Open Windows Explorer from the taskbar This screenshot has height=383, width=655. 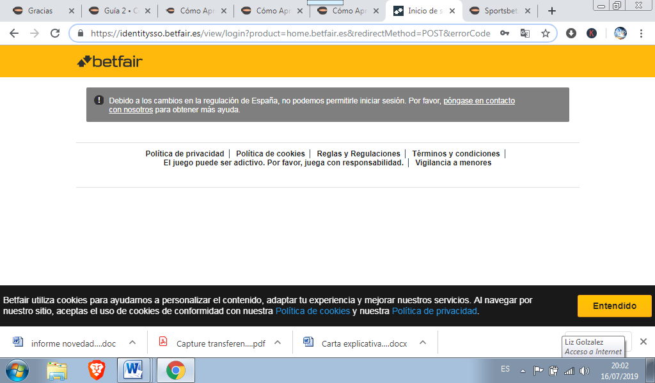[57, 370]
